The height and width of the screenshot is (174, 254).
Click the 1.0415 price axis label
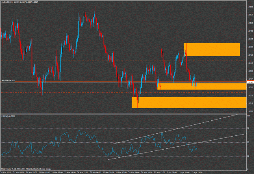coord(250,63)
